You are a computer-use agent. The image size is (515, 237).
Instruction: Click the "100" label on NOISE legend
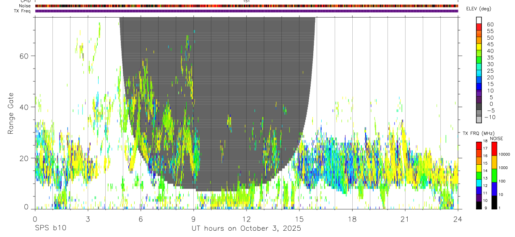503,181
